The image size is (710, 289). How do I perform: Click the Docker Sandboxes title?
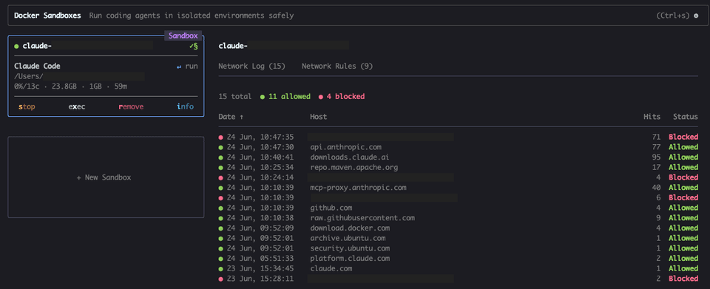point(47,16)
